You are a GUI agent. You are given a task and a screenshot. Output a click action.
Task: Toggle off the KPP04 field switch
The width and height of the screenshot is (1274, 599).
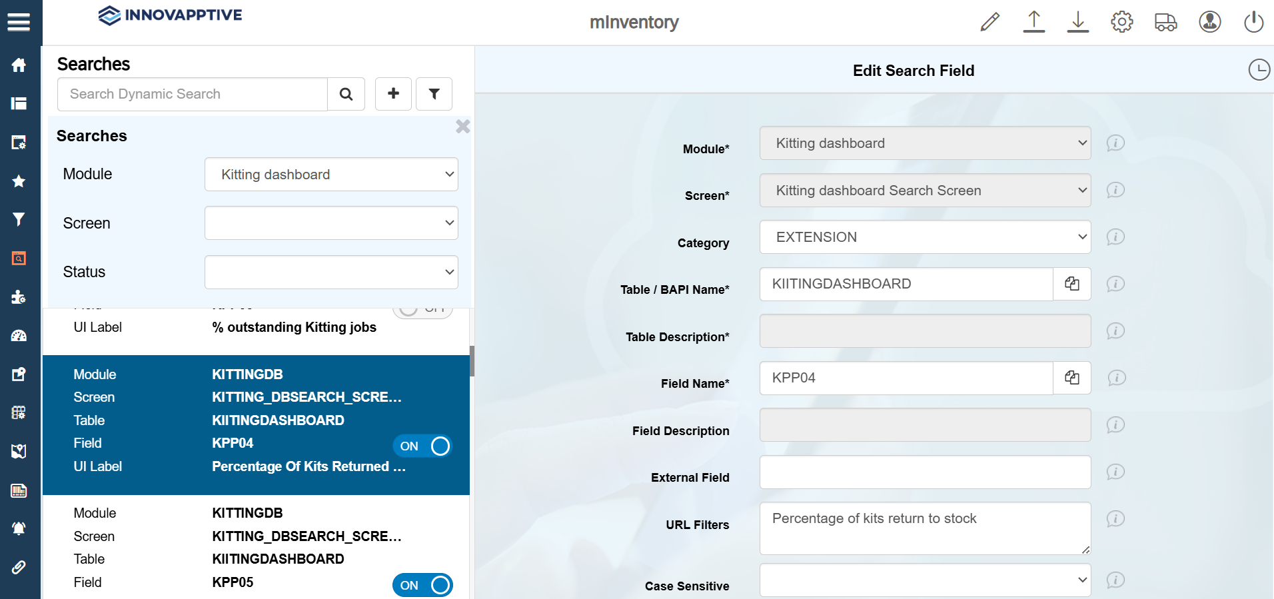point(422,446)
